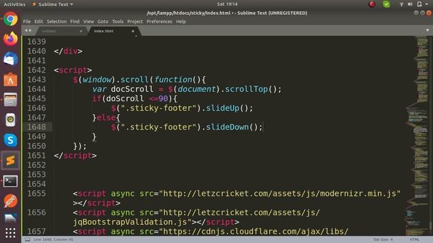This screenshot has height=243, width=433.
Task: Click unsaved dot on index.html tab
Action: click(133, 31)
